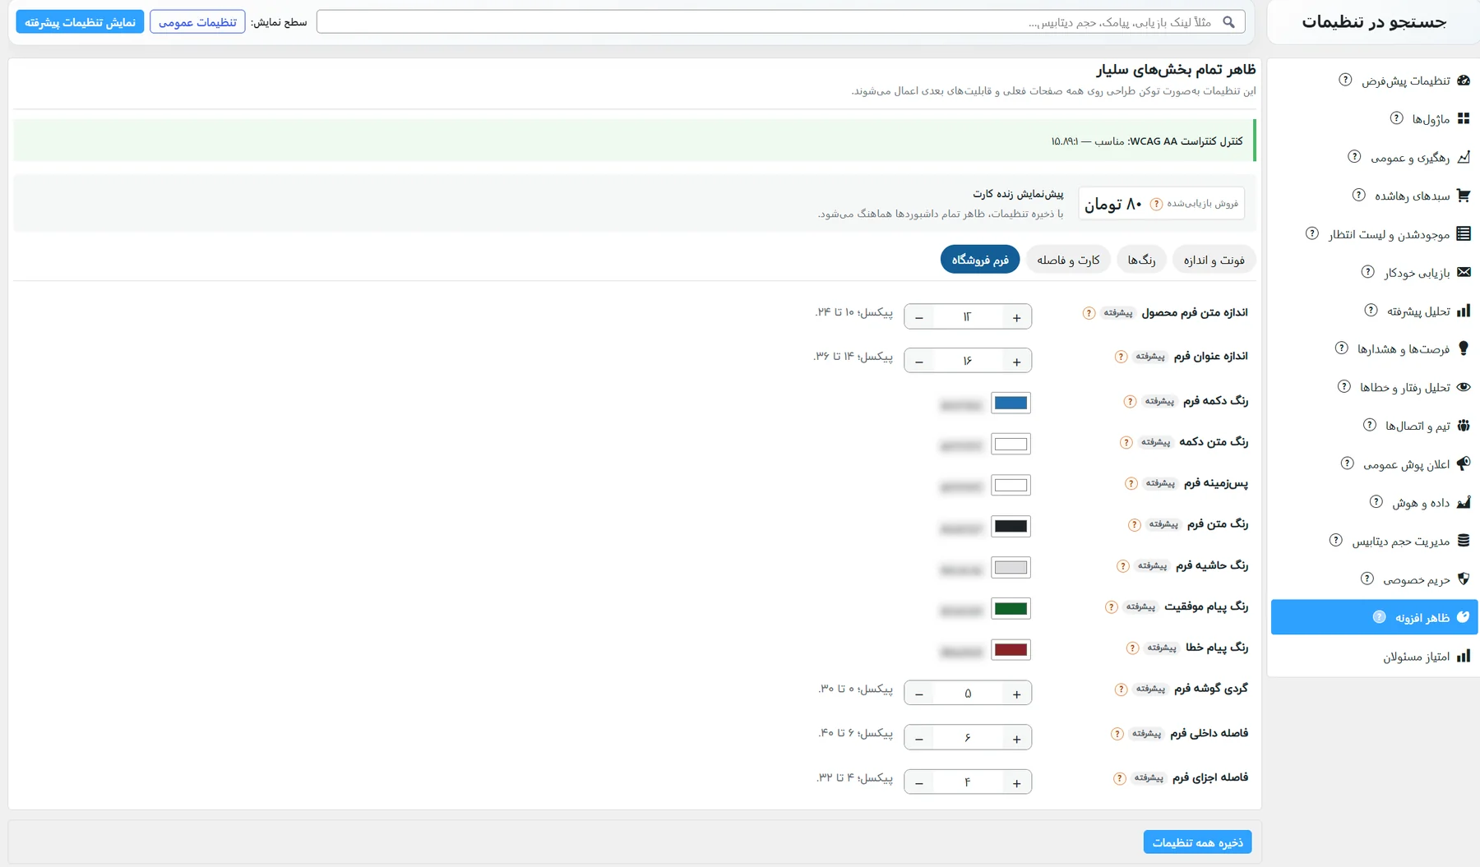Click the search magnifier icon in settings search

(1228, 22)
